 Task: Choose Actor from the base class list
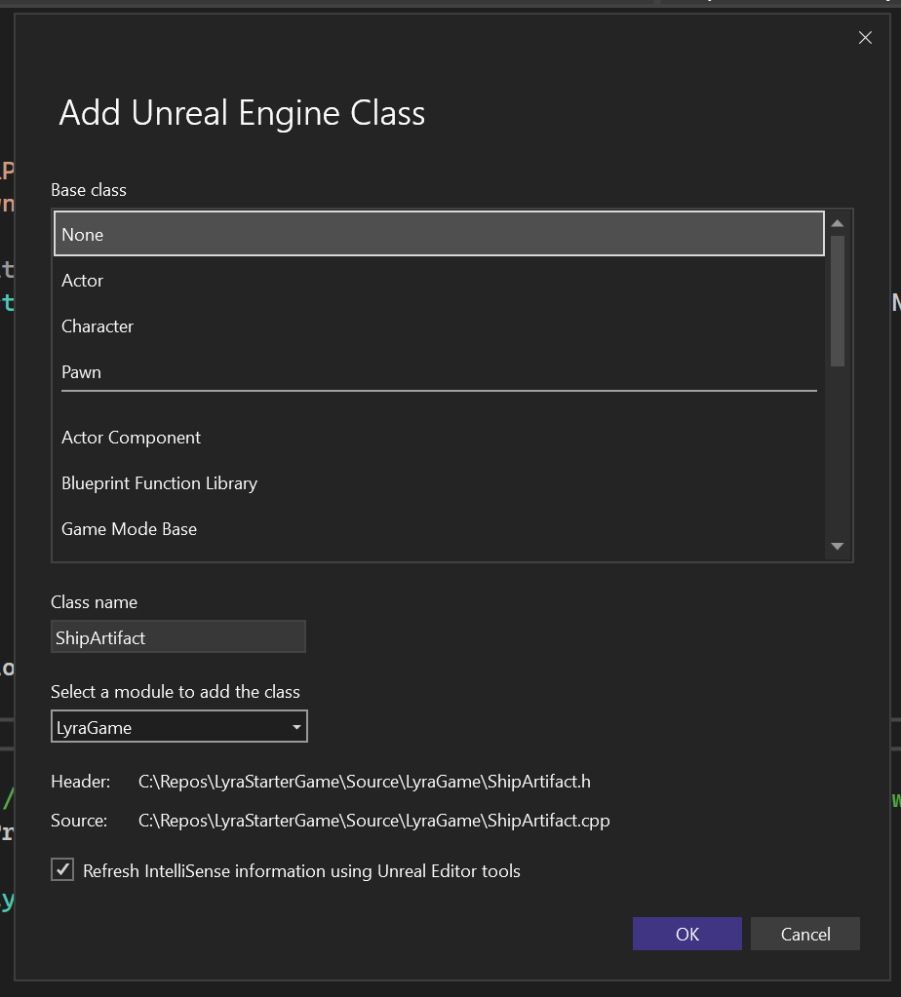tap(439, 281)
